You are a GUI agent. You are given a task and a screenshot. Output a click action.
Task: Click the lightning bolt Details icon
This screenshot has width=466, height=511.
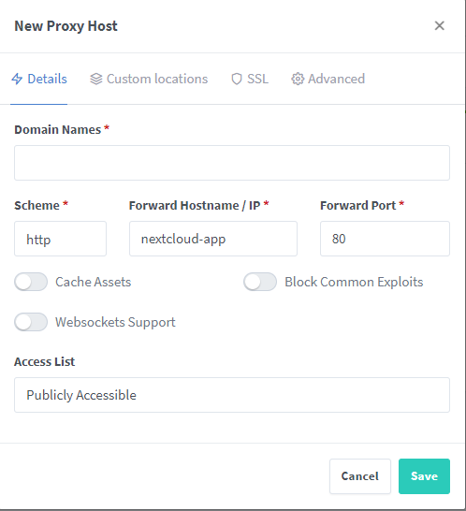[17, 79]
